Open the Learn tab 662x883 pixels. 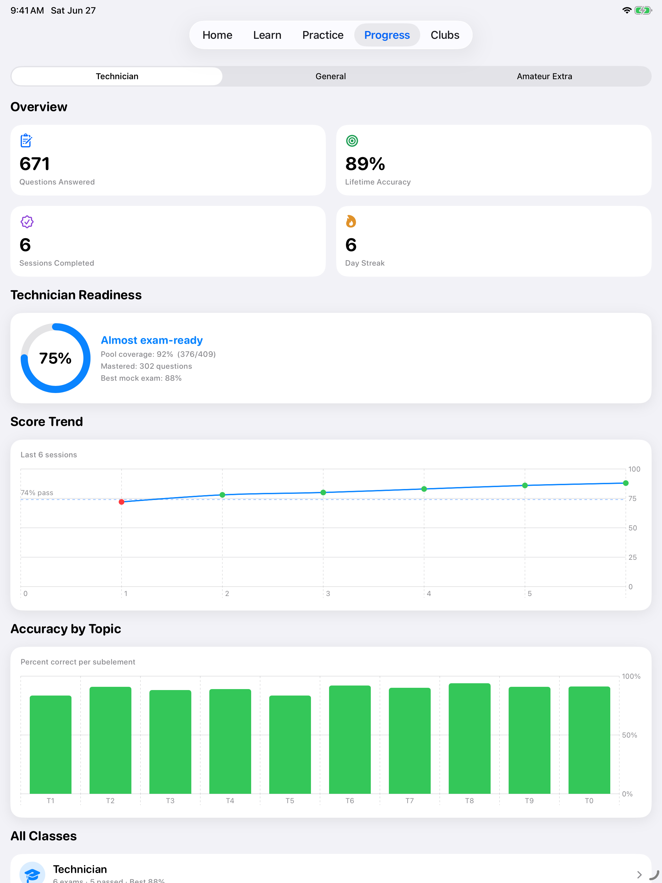coord(267,35)
